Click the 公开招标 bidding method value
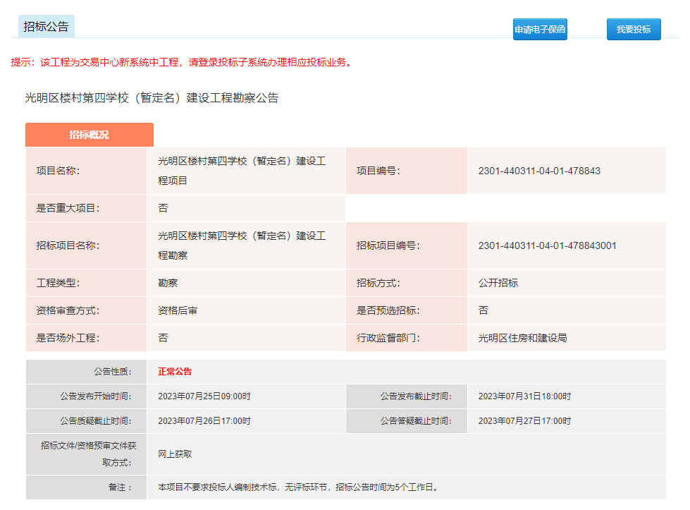 click(x=498, y=283)
